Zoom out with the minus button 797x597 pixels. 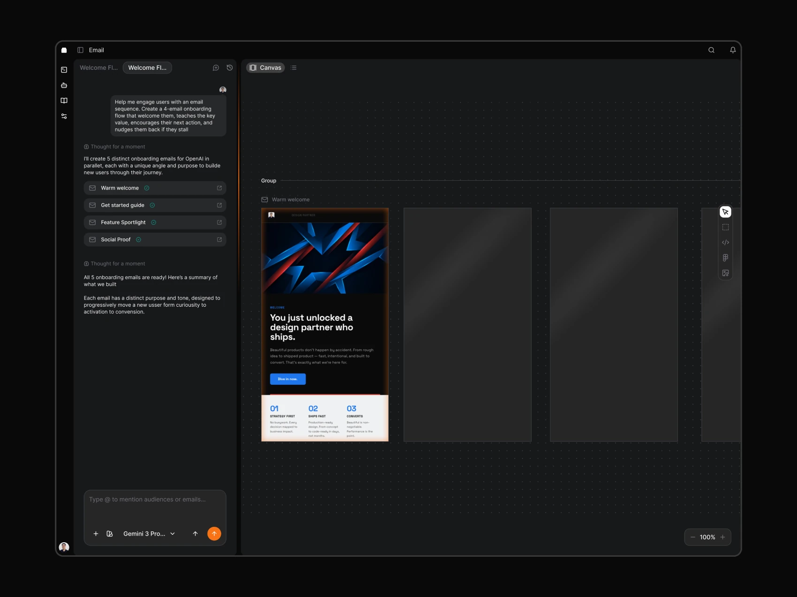[693, 538]
